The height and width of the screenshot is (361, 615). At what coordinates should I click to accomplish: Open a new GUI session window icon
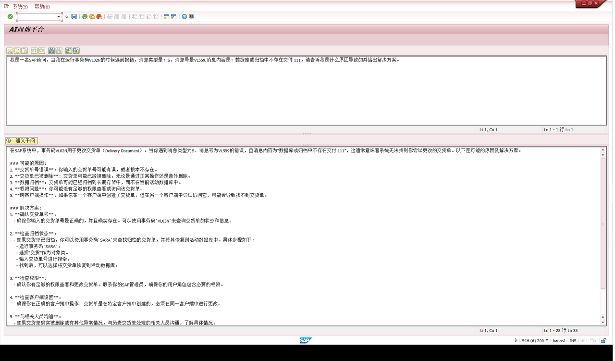coord(166,16)
